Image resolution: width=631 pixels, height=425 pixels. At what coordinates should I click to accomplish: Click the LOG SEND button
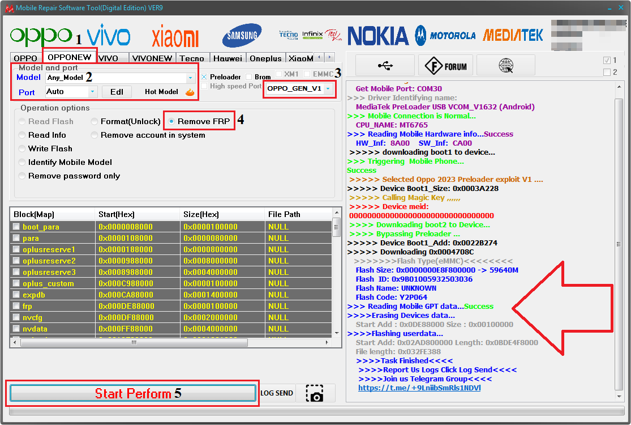point(277,393)
